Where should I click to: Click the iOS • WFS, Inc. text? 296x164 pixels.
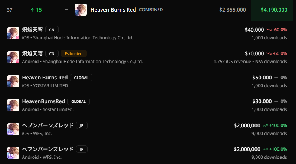click(37, 134)
